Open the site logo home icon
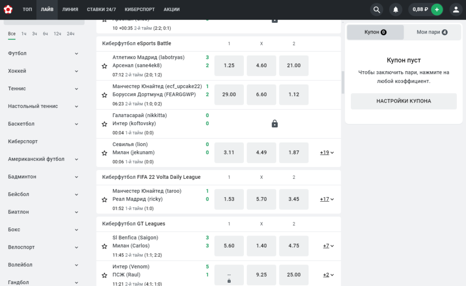This screenshot has width=466, height=286. pyautogui.click(x=8, y=10)
